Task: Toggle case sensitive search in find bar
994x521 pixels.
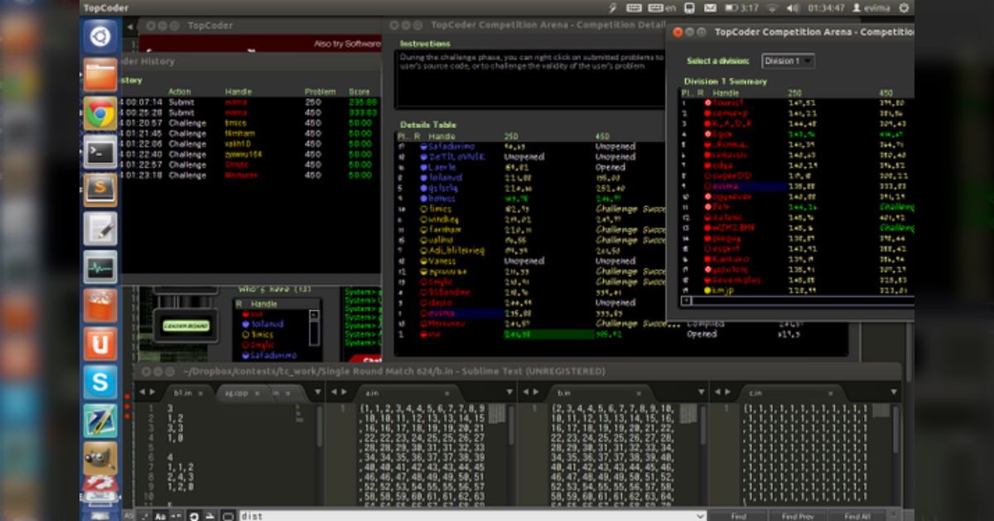Action: (159, 516)
